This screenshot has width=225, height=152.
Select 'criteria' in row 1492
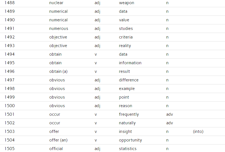click(x=126, y=37)
